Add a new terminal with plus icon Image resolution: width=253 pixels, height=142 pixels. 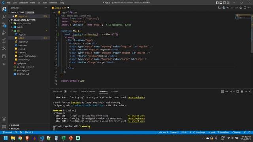coord(231,92)
